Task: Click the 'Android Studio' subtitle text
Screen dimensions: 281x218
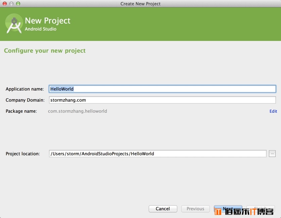Action: 41,29
